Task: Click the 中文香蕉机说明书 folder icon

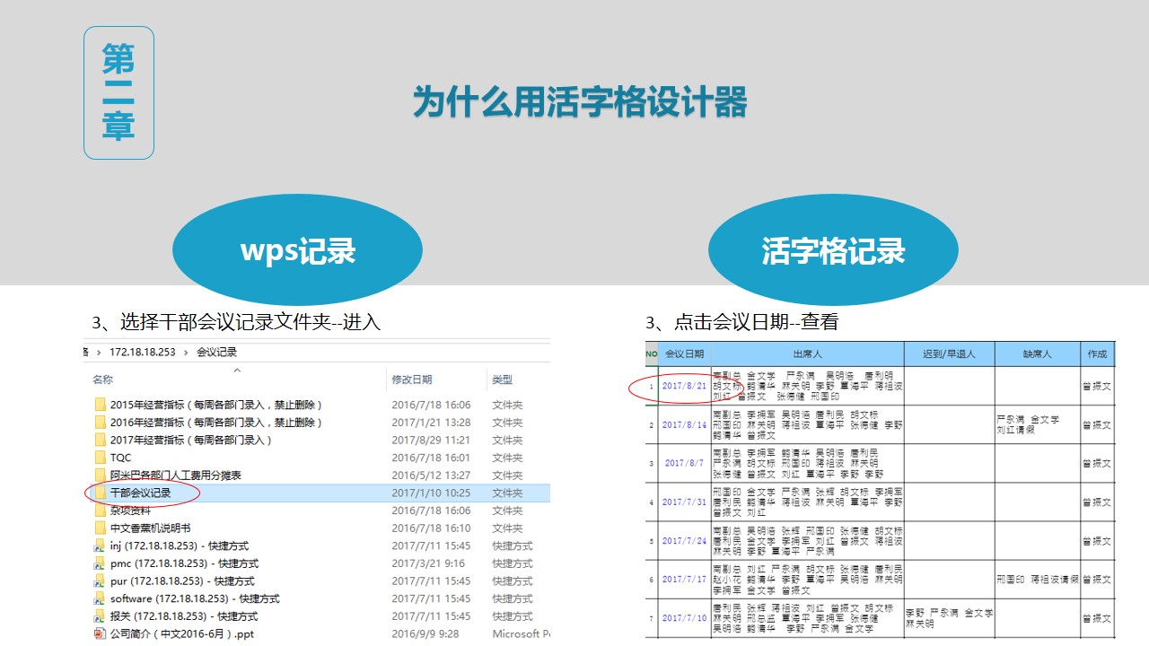Action: (101, 528)
